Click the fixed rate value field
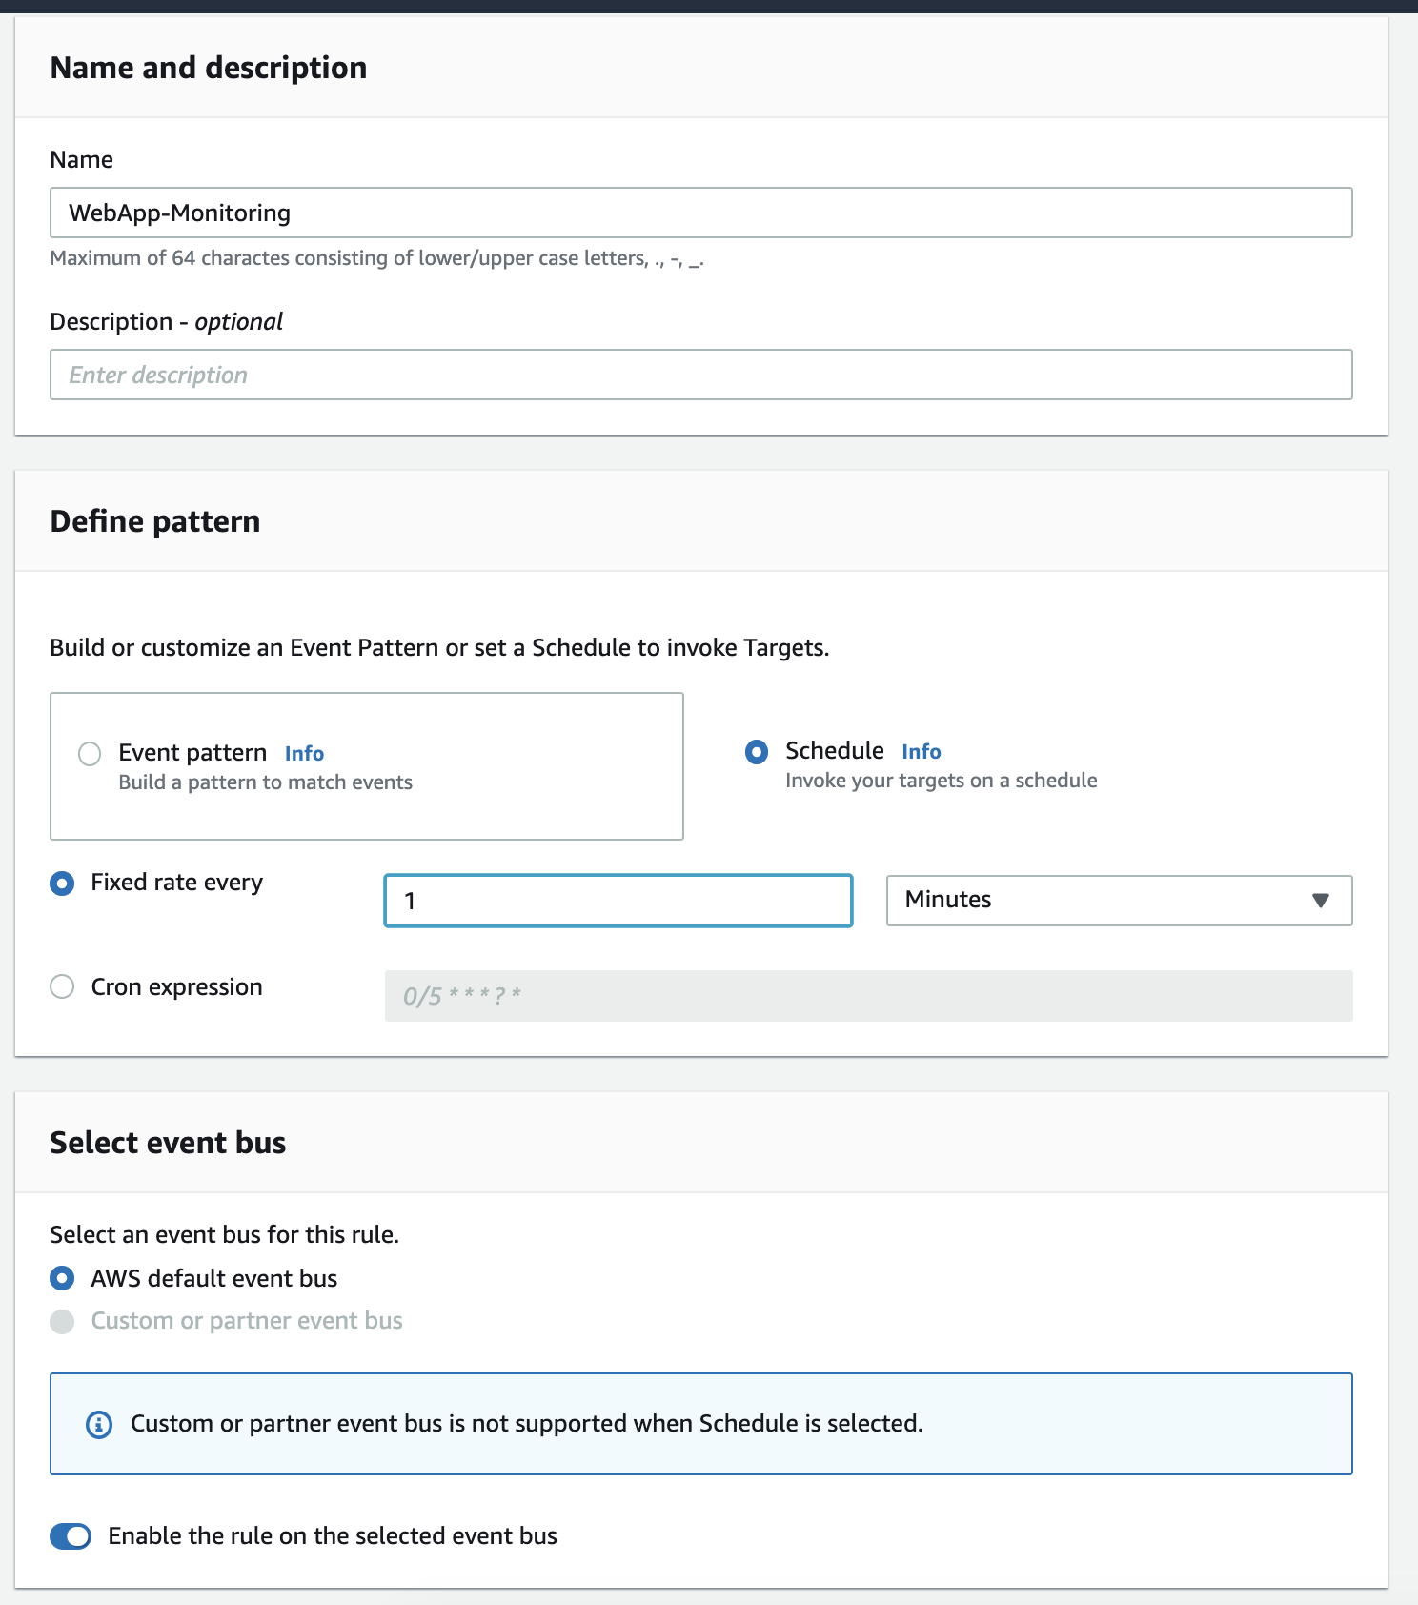Screen dimensions: 1418x1605 click(x=618, y=901)
